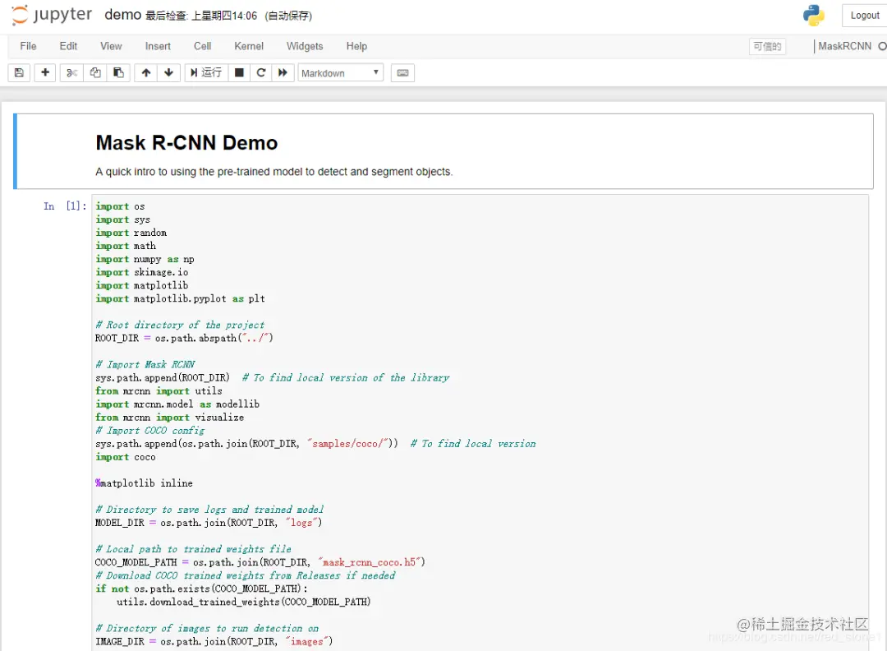Restart the kernel with the circular arrow icon
Image resolution: width=887 pixels, height=651 pixels.
(x=261, y=72)
